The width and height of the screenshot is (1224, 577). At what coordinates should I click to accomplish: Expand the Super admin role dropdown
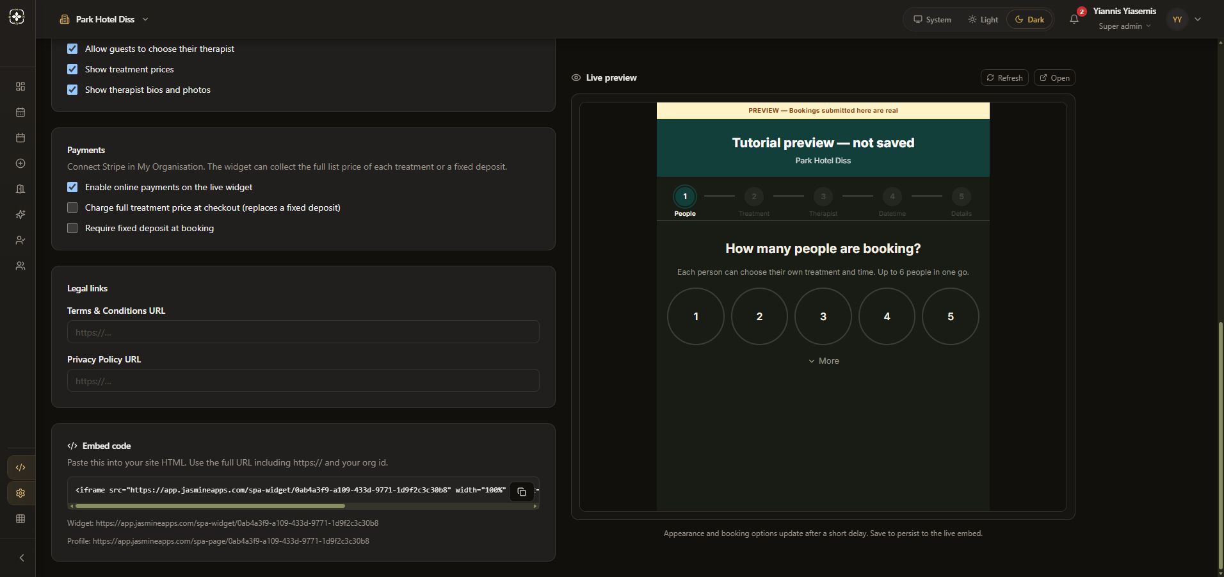1125,26
